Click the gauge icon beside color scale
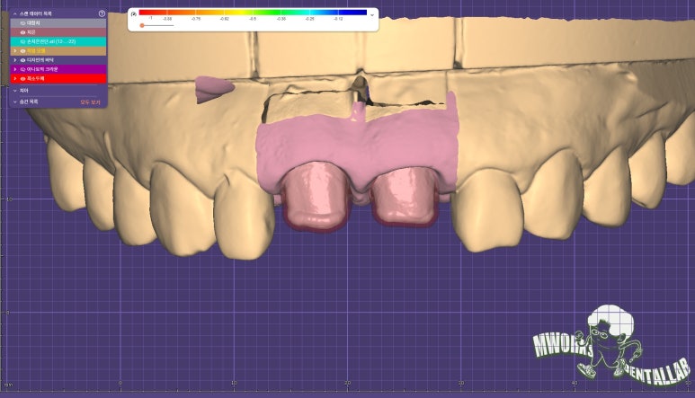The height and width of the screenshot is (398, 695). [133, 14]
